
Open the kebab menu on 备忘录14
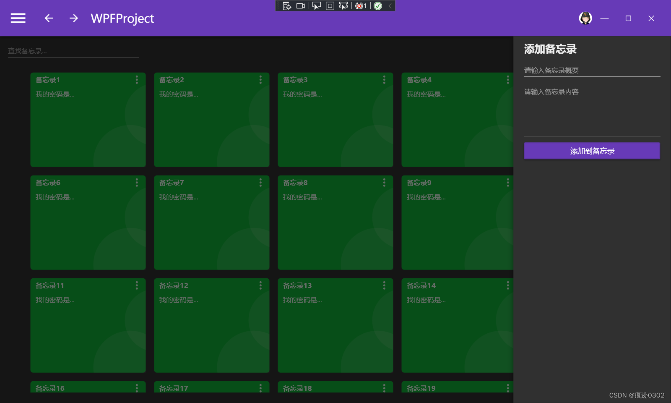coord(508,285)
